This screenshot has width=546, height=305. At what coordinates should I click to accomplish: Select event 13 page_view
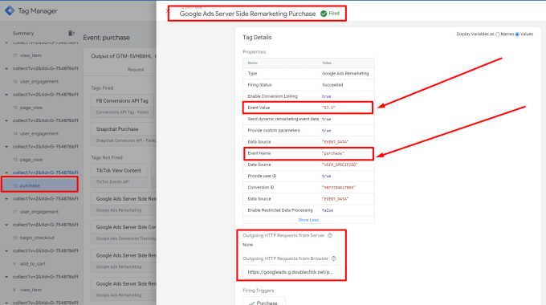coord(27,160)
